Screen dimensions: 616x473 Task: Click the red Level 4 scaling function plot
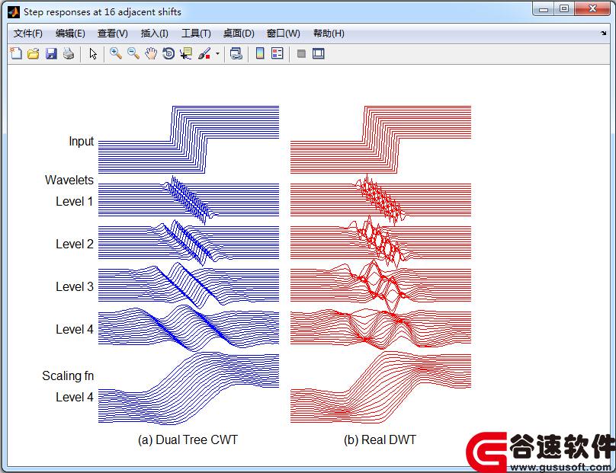[x=380, y=388]
